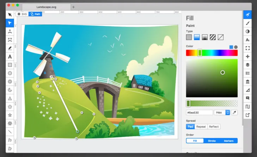
Task: Select the Star tool
Action: tap(10, 115)
